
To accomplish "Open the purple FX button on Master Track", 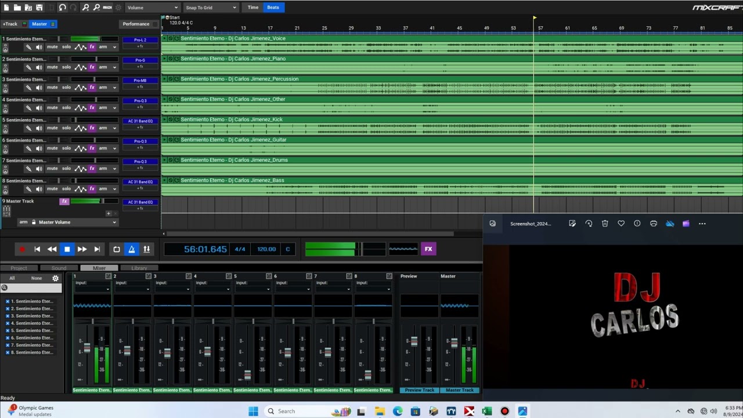I will point(64,201).
